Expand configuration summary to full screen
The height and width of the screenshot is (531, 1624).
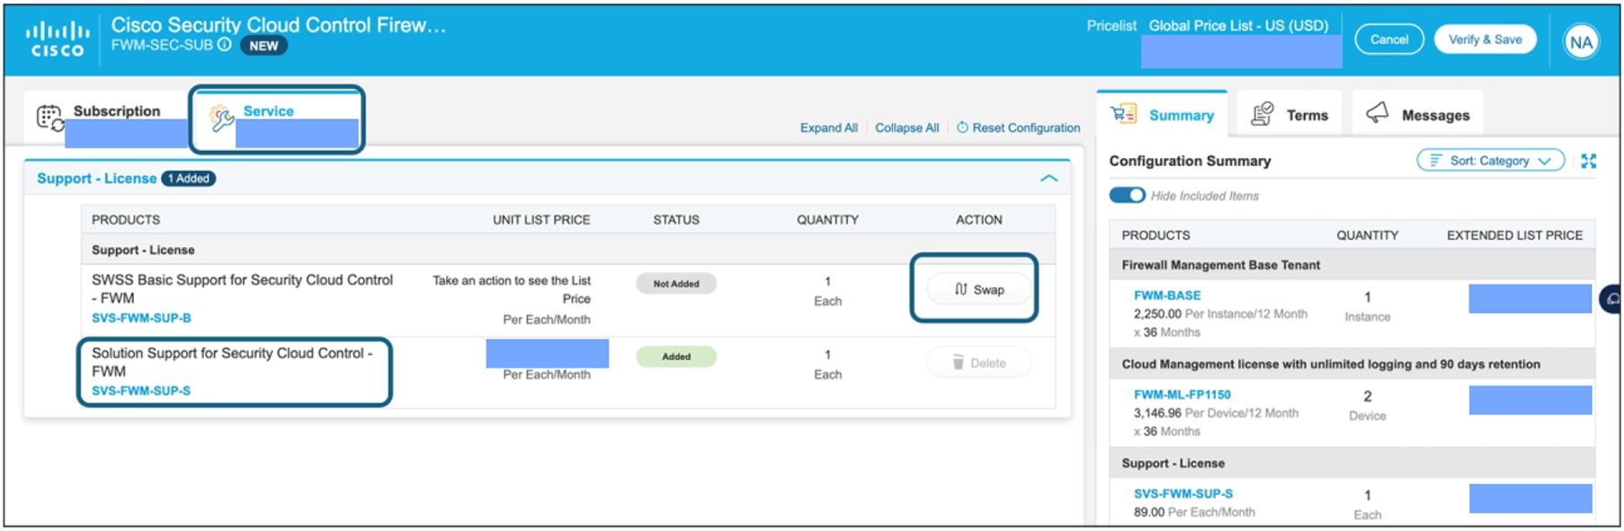pyautogui.click(x=1589, y=161)
